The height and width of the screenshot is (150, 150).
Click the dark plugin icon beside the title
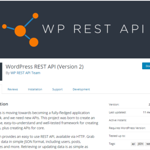(1, 72)
